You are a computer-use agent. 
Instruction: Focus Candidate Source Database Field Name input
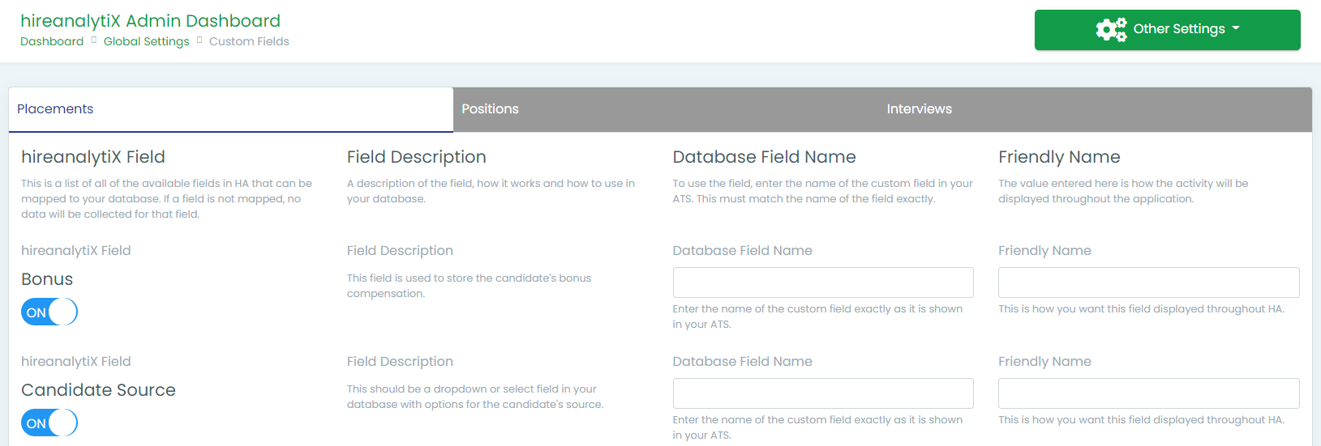point(823,393)
